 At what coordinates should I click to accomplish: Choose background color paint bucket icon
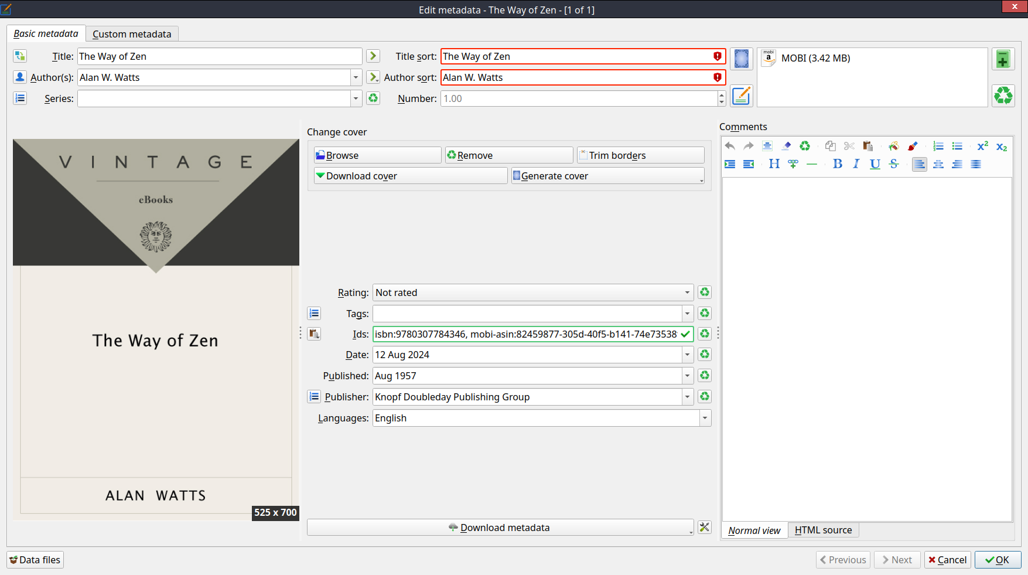(x=894, y=147)
